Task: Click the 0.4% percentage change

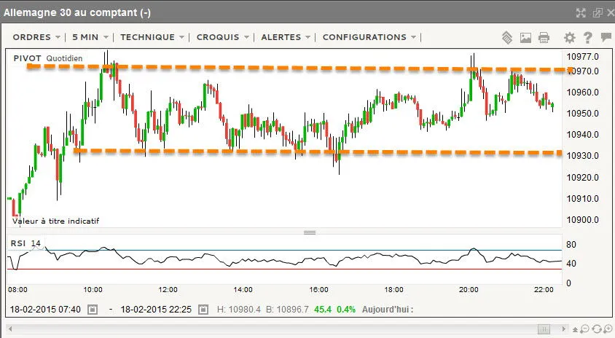Action: pos(346,310)
